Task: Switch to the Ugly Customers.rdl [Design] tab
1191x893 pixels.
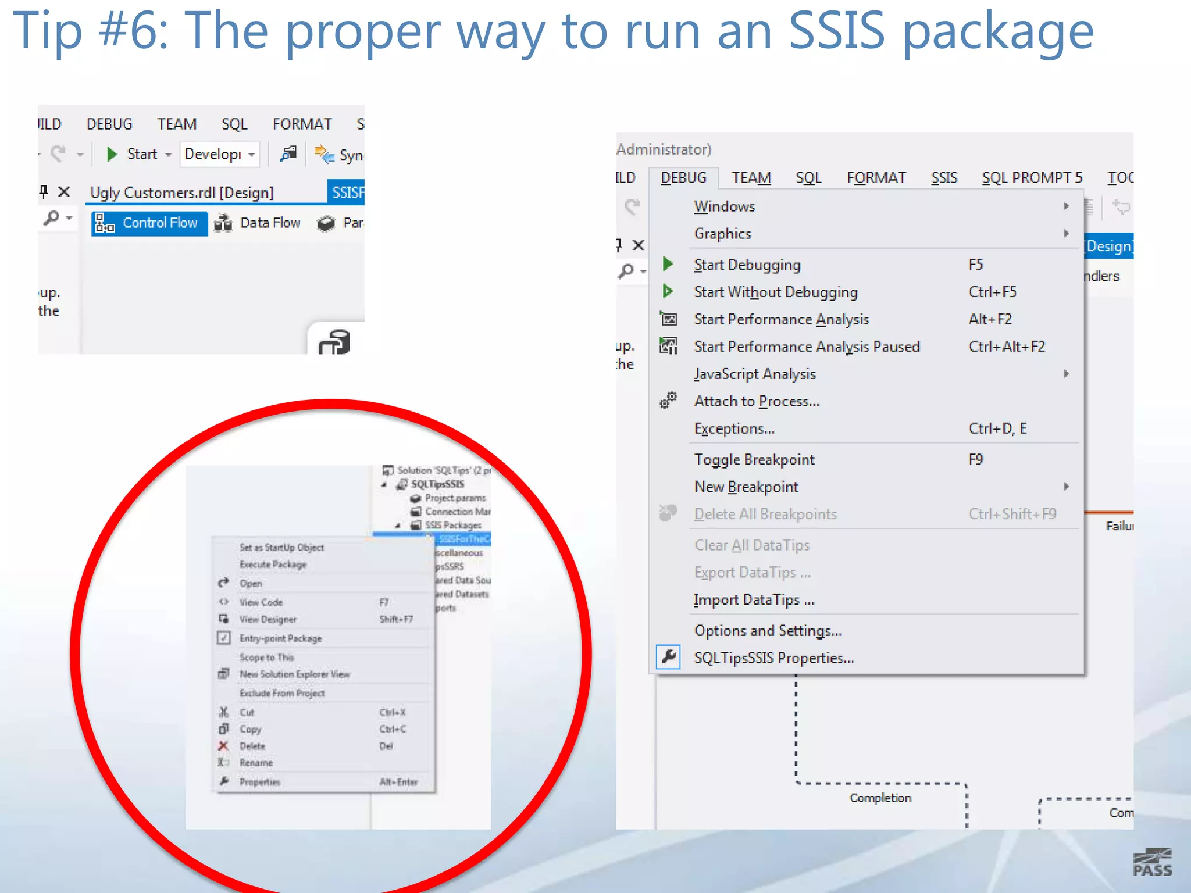Action: [x=182, y=192]
